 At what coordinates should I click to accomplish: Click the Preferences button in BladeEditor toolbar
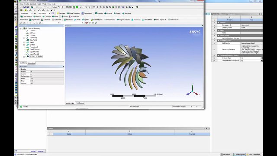[173, 19]
